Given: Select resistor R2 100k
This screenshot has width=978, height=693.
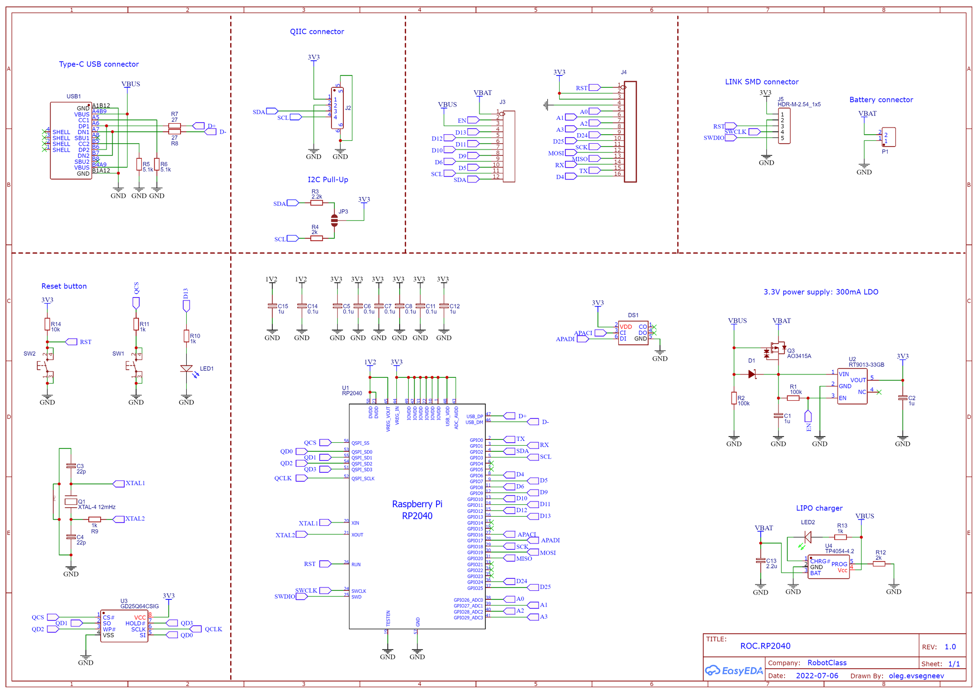Looking at the screenshot, I should point(734,398).
